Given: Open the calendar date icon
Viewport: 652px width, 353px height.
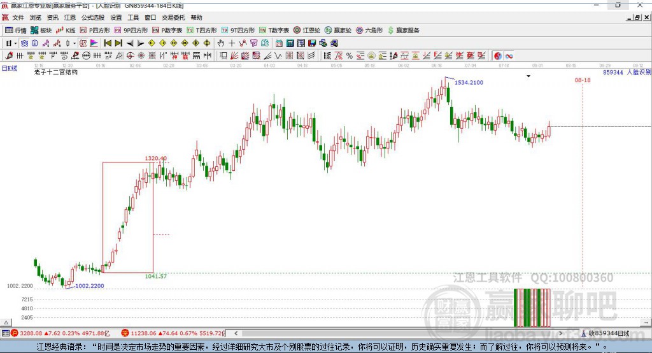Looking at the screenshot, I should (x=279, y=43).
